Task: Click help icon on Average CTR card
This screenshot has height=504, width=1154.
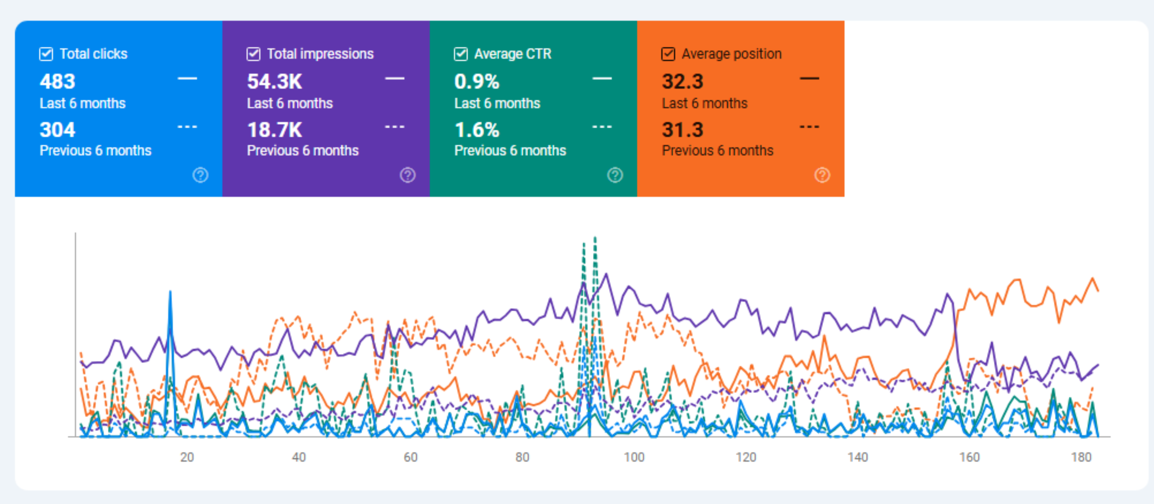Action: pos(615,175)
